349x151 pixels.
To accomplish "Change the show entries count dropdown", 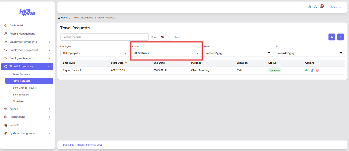I will click(165, 37).
